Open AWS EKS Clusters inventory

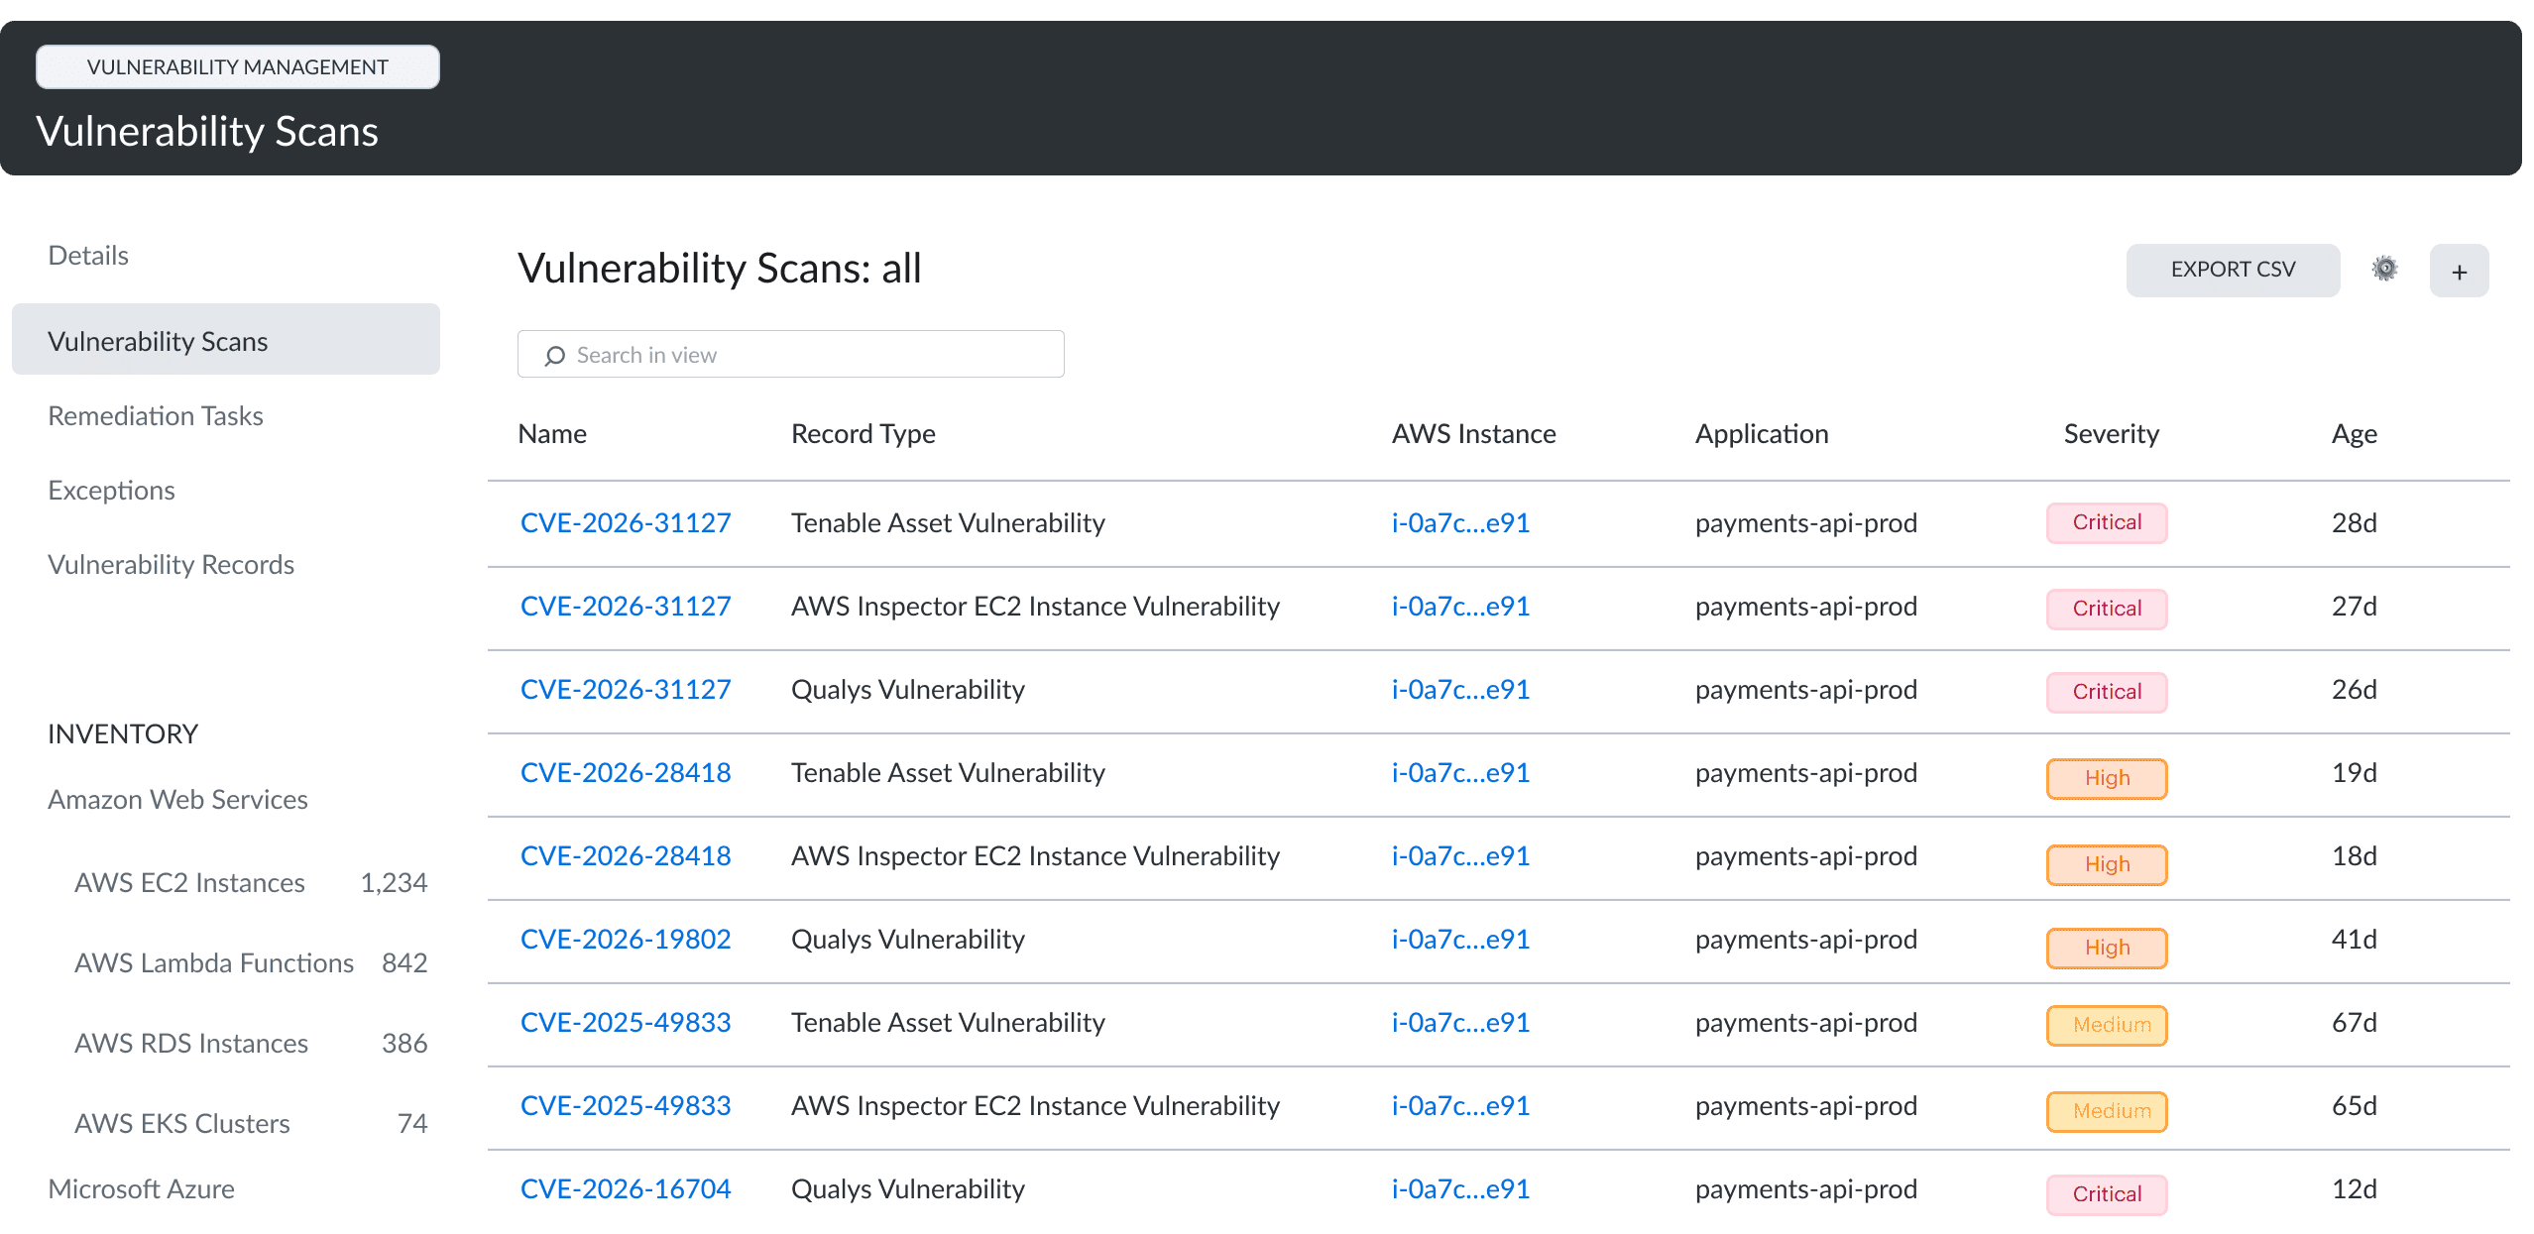(182, 1123)
